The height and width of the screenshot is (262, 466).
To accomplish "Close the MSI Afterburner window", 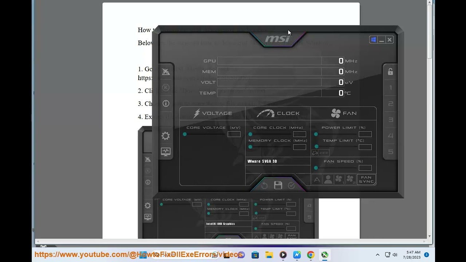I will coord(390,40).
